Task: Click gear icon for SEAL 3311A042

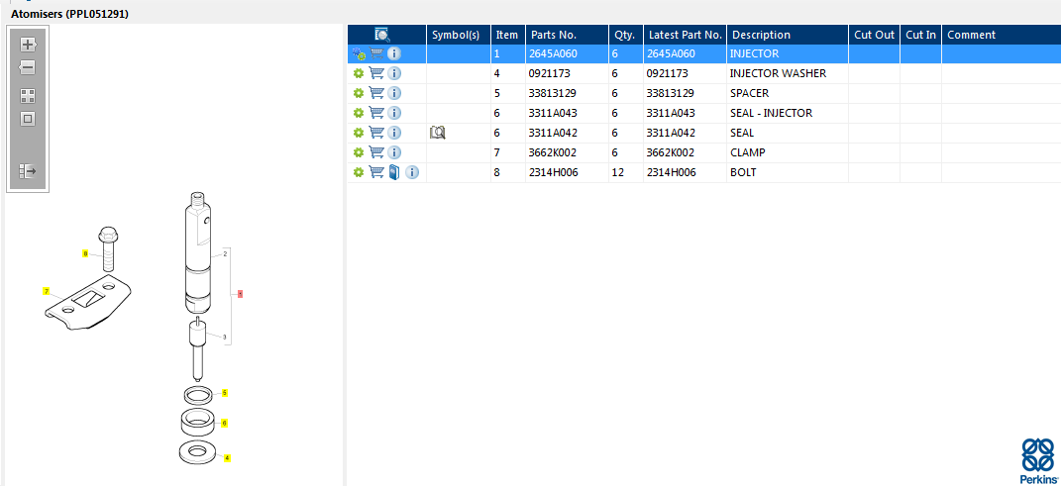Action: point(359,134)
